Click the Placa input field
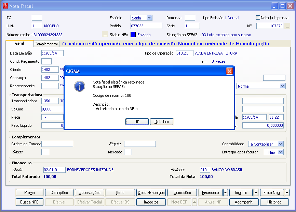This screenshot has width=296, height=212. pyautogui.click(x=53, y=117)
